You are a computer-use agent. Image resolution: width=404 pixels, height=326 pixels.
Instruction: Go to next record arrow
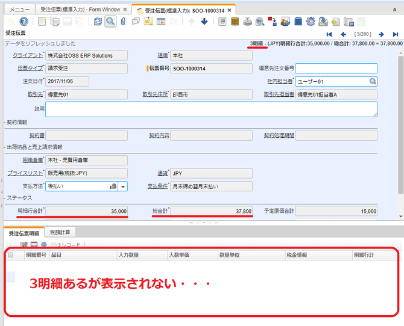click(x=381, y=34)
